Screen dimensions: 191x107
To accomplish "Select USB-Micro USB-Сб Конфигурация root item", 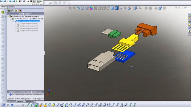I will tap(25, 16).
